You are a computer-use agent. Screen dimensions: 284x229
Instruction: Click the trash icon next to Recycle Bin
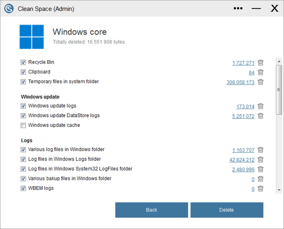[x=260, y=63]
